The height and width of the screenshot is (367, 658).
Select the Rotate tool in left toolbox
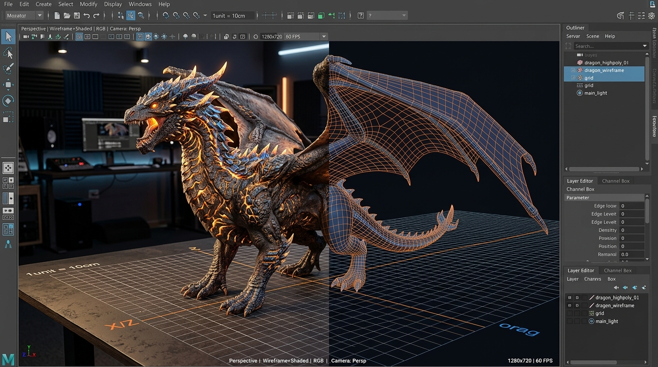(8, 100)
